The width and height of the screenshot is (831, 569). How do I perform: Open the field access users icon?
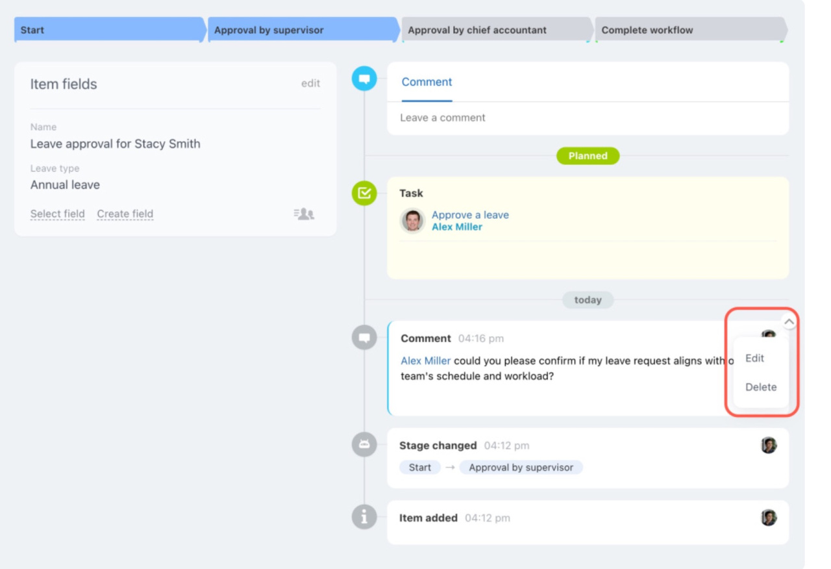[304, 214]
